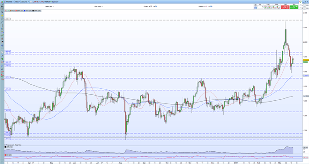This screenshot has height=164, width=309.
Task: Choose the green up-arrow drawing tool
Action: (2, 59)
